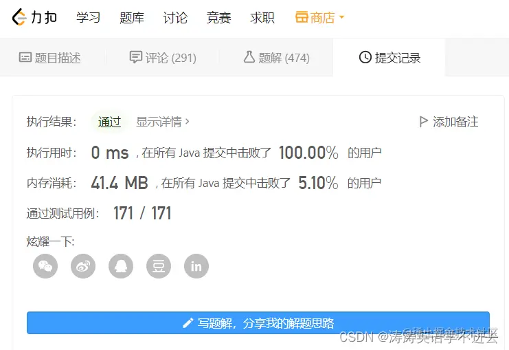Select the 提交记录 tab

(x=389, y=58)
